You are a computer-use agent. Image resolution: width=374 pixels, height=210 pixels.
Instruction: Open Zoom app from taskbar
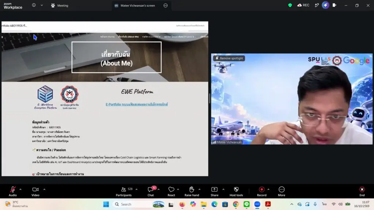[257, 204]
